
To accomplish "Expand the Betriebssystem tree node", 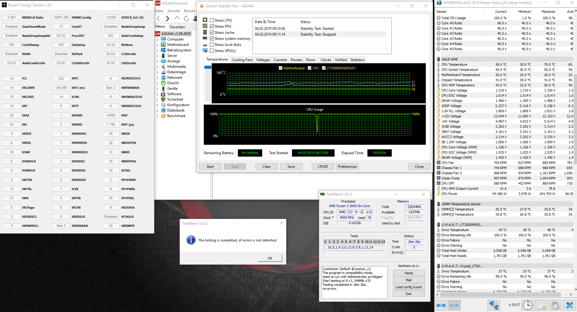I will point(158,50).
